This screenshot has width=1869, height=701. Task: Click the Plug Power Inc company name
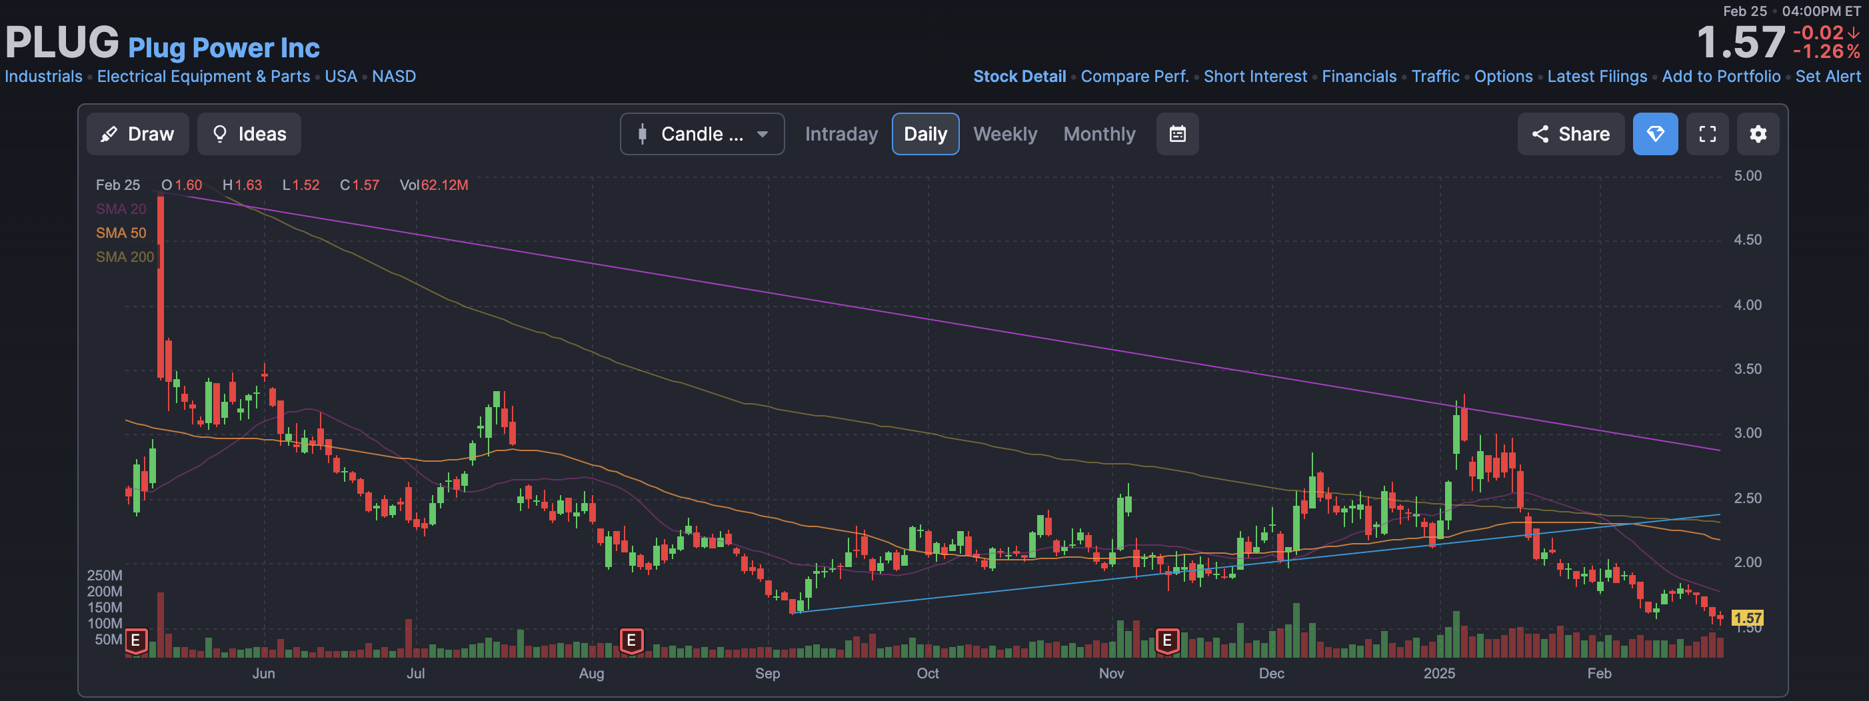[x=223, y=48]
